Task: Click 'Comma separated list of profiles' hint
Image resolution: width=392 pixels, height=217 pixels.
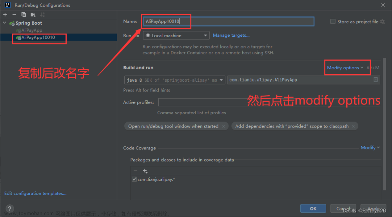Action: point(192,113)
